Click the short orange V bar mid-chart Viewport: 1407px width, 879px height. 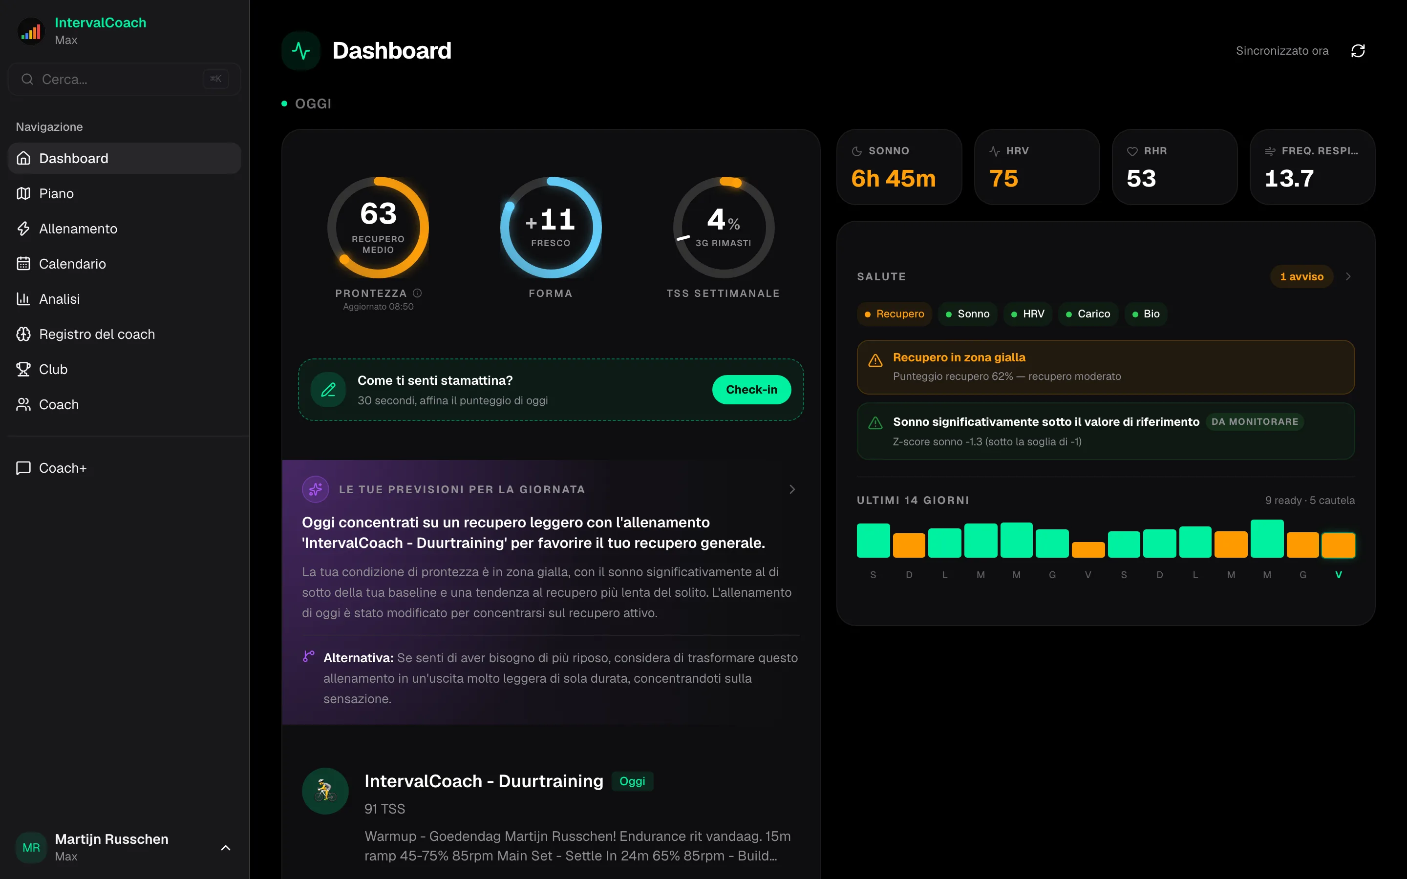click(1088, 550)
